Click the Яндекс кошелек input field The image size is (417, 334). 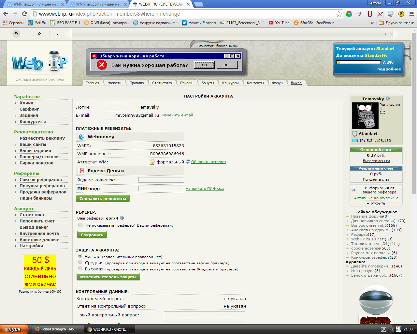(x=161, y=180)
